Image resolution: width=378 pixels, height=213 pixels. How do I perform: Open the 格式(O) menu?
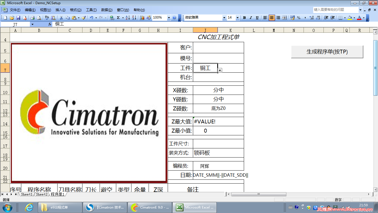76,10
